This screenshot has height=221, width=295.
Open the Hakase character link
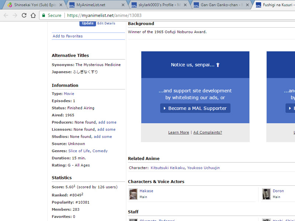[146, 191]
